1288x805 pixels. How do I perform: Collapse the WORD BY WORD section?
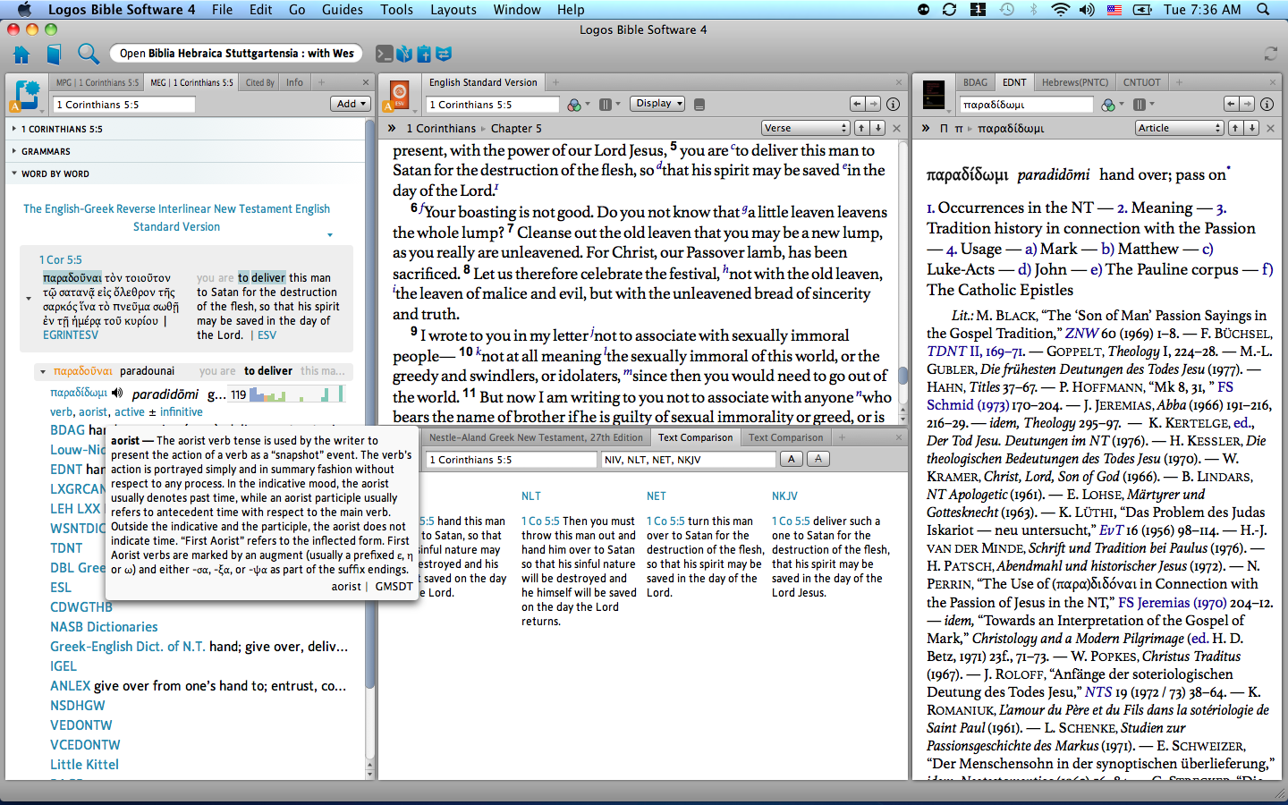tap(13, 174)
